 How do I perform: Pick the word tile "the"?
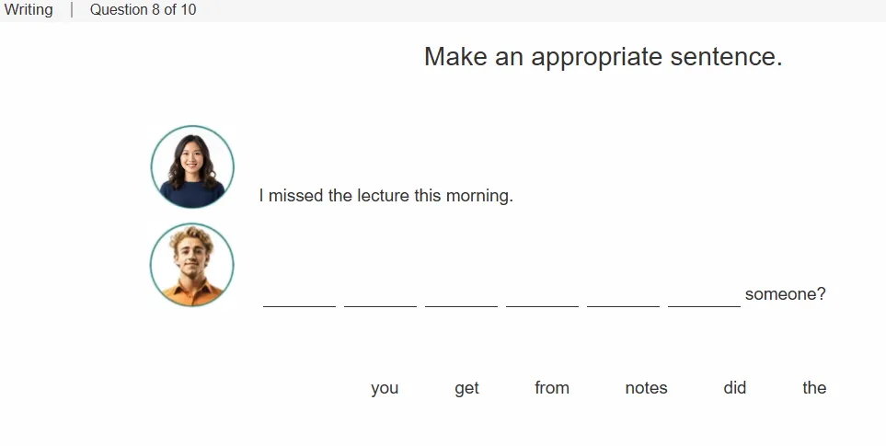point(814,388)
